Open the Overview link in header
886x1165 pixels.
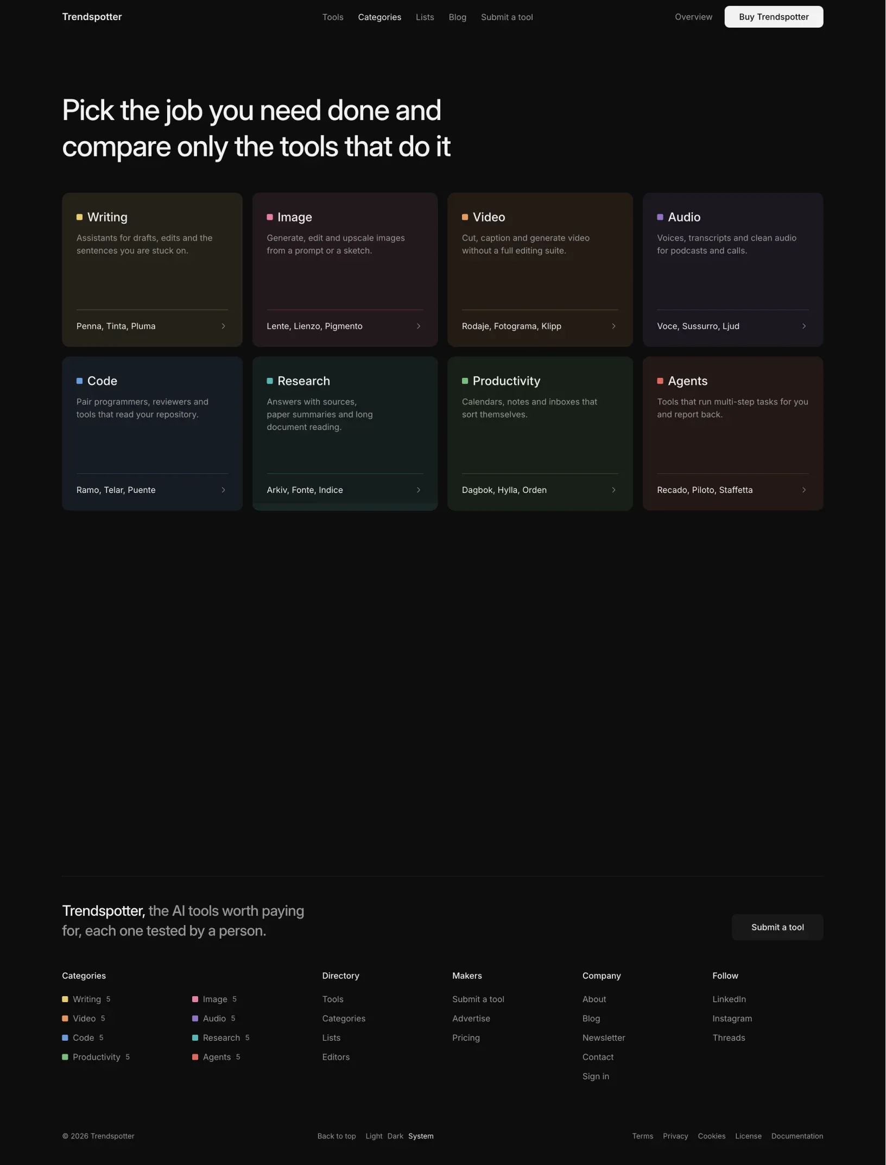693,17
